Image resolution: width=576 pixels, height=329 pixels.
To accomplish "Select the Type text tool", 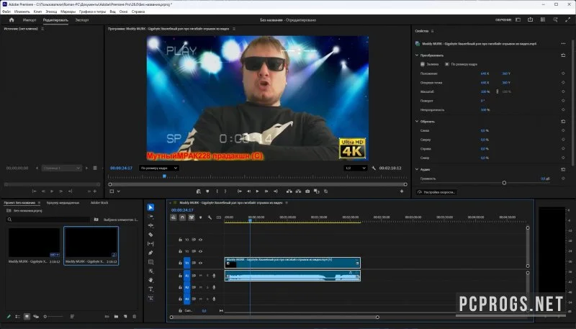I will (x=150, y=289).
